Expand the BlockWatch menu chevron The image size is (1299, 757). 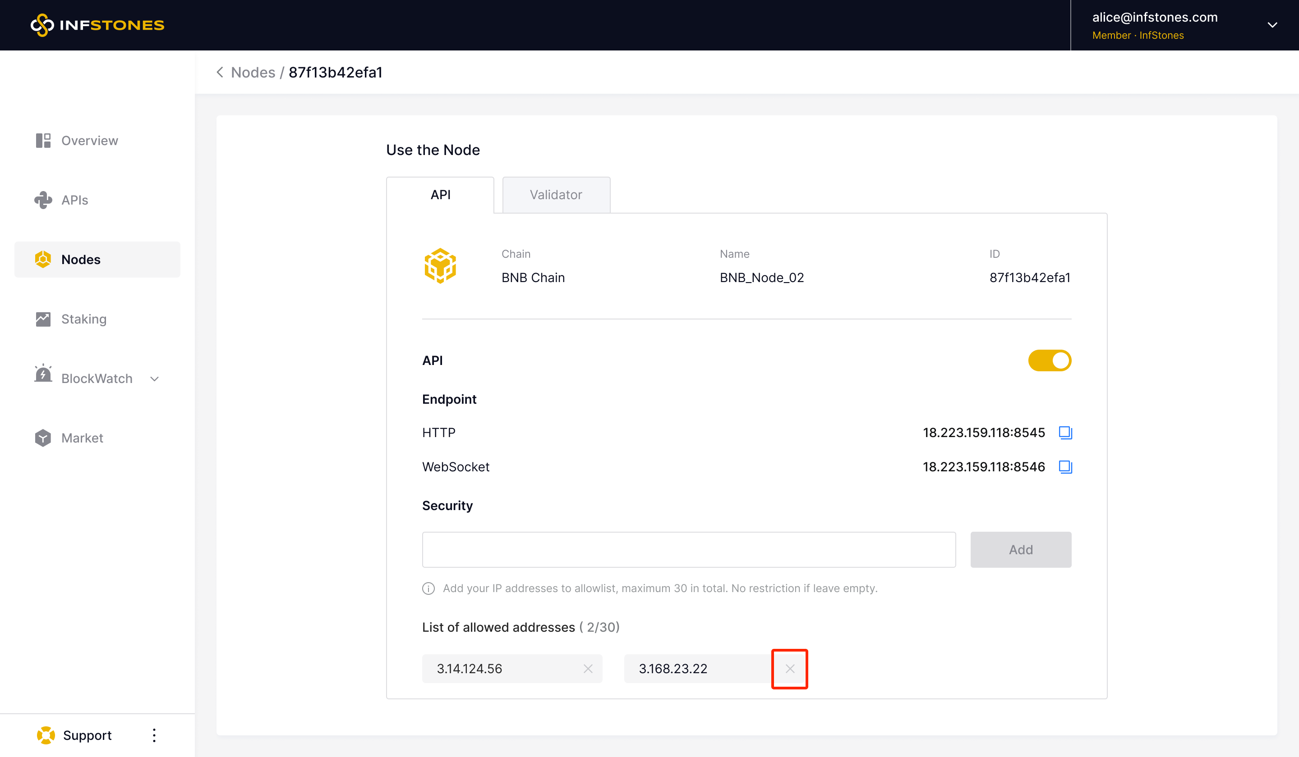pos(154,379)
